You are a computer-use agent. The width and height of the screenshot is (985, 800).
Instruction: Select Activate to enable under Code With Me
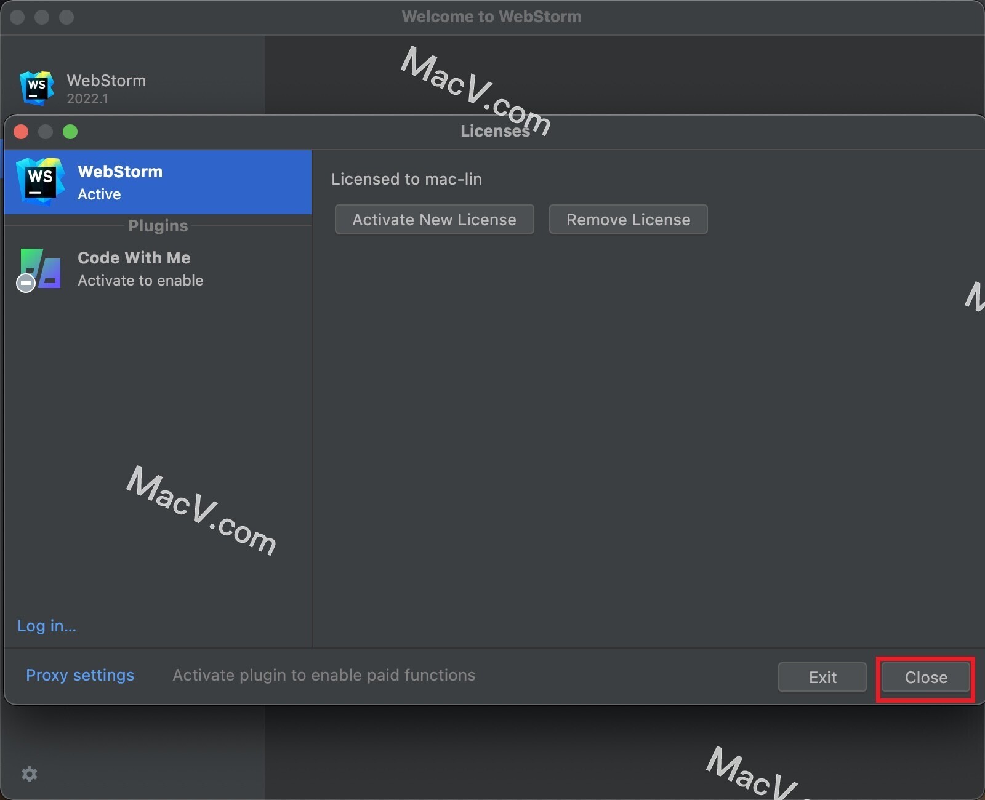[x=140, y=281]
